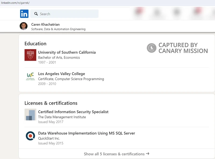Click Software, Data & Automation Engineering headline
Viewport: 215px width, 159px height.
58,29
